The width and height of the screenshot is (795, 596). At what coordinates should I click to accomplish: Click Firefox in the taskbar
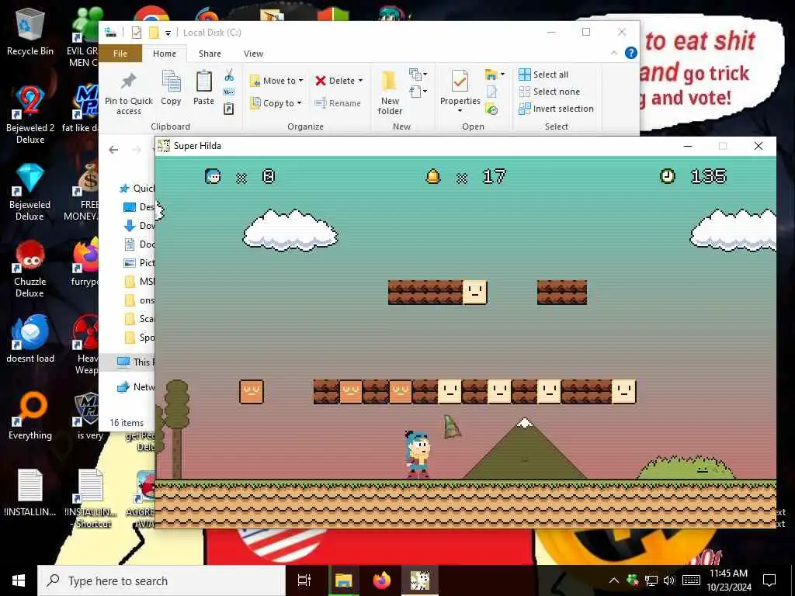pos(382,580)
